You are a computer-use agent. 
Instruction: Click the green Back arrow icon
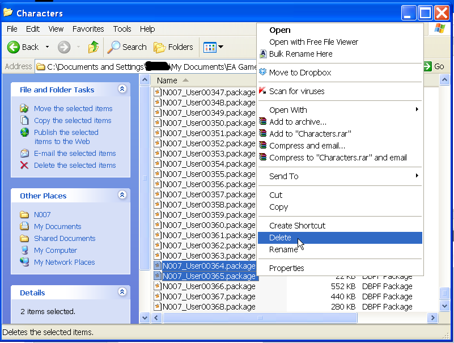click(13, 47)
